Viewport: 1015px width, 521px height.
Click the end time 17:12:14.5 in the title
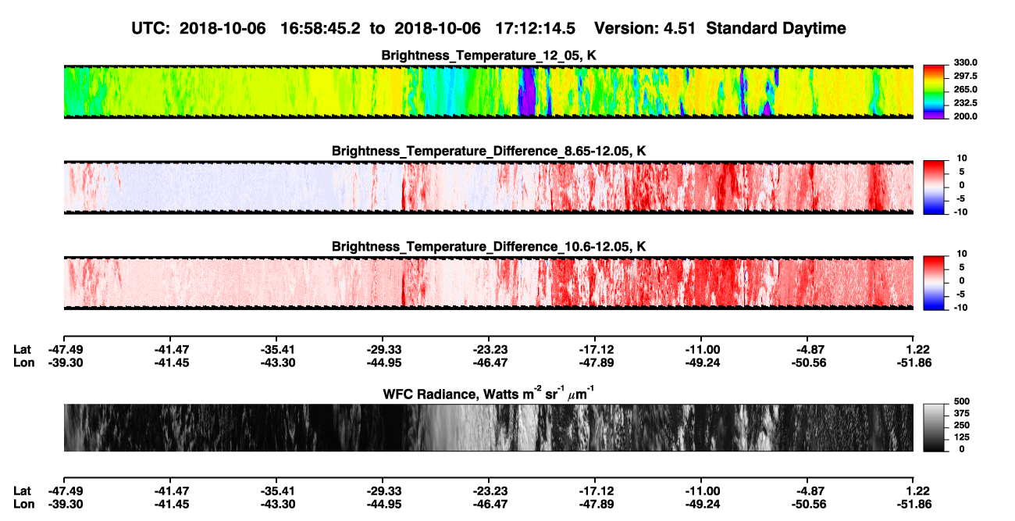[x=535, y=28]
